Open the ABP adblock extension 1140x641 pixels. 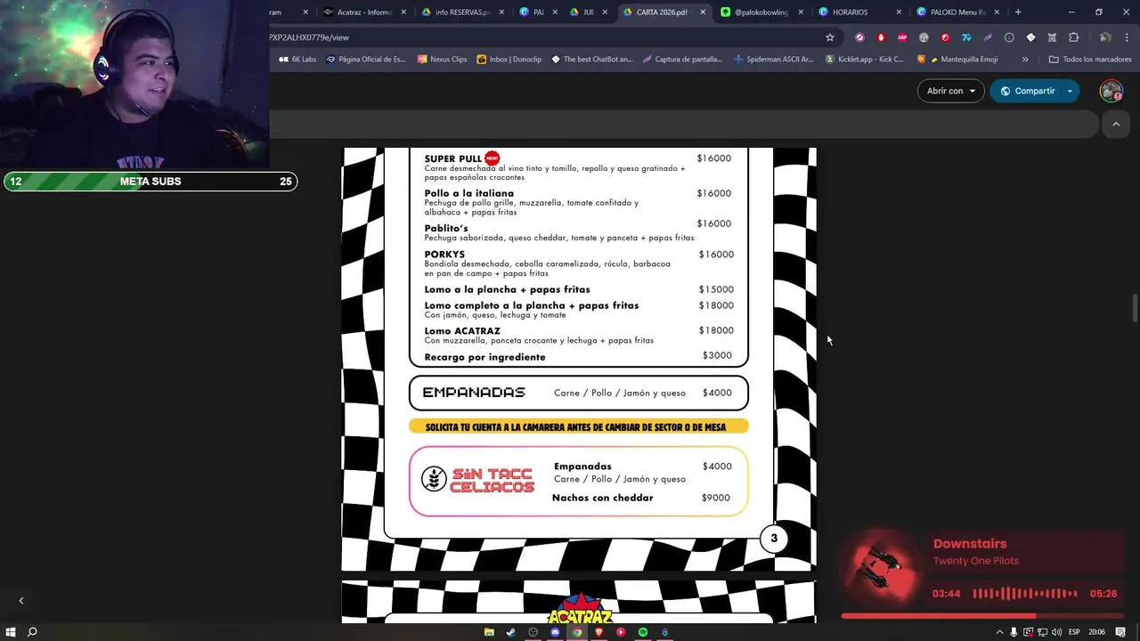tap(902, 37)
